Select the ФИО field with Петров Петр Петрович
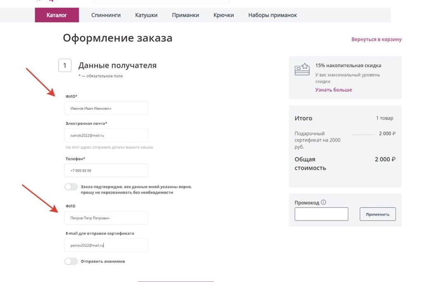The image size is (423, 282). pyautogui.click(x=106, y=218)
